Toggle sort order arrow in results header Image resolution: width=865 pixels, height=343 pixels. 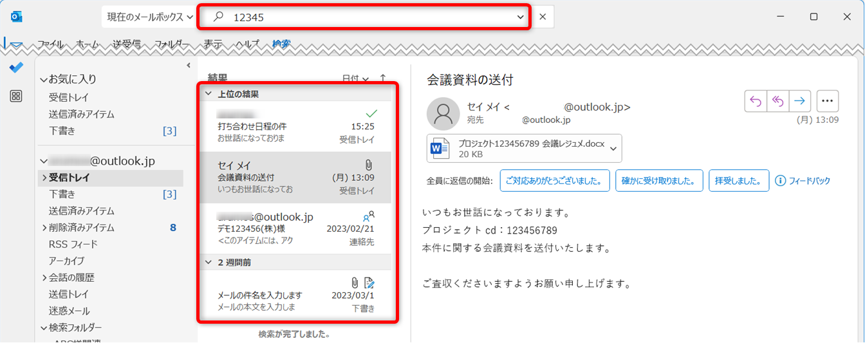[x=383, y=79]
